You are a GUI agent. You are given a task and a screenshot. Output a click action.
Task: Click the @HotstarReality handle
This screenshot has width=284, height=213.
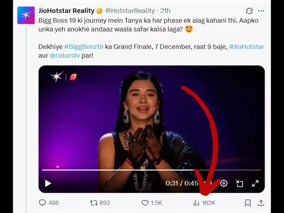pyautogui.click(x=130, y=11)
